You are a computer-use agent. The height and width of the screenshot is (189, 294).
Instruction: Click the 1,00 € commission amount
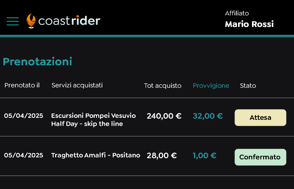[205, 156]
